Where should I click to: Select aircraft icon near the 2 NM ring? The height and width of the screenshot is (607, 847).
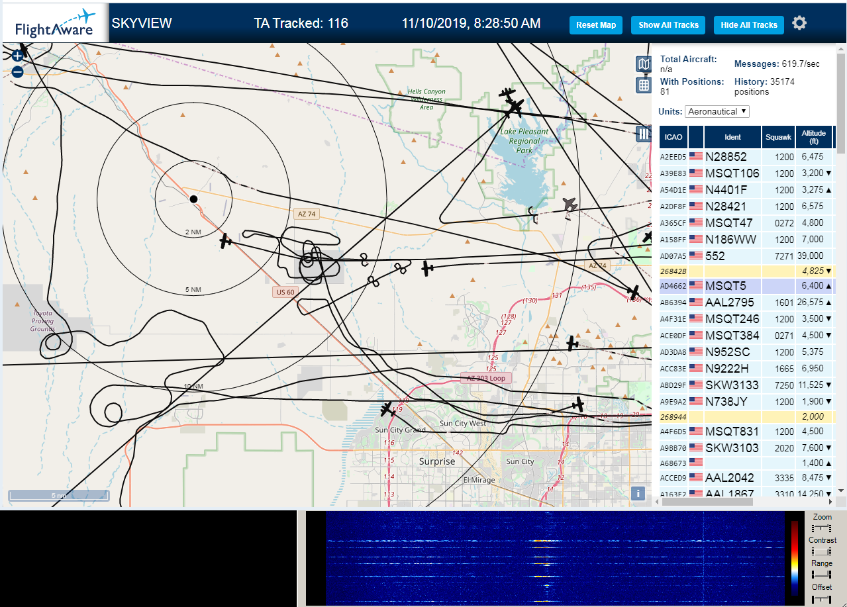pyautogui.click(x=226, y=240)
